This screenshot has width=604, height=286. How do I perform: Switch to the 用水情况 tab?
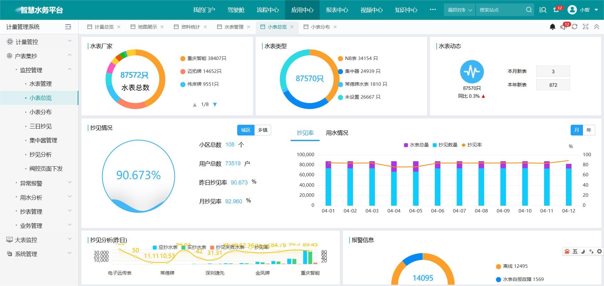337,133
